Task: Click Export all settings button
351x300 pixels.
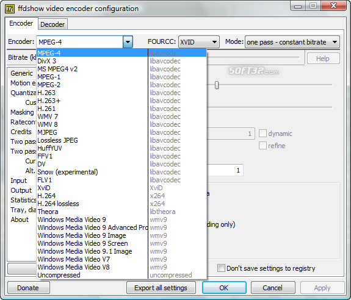Action: [x=161, y=288]
